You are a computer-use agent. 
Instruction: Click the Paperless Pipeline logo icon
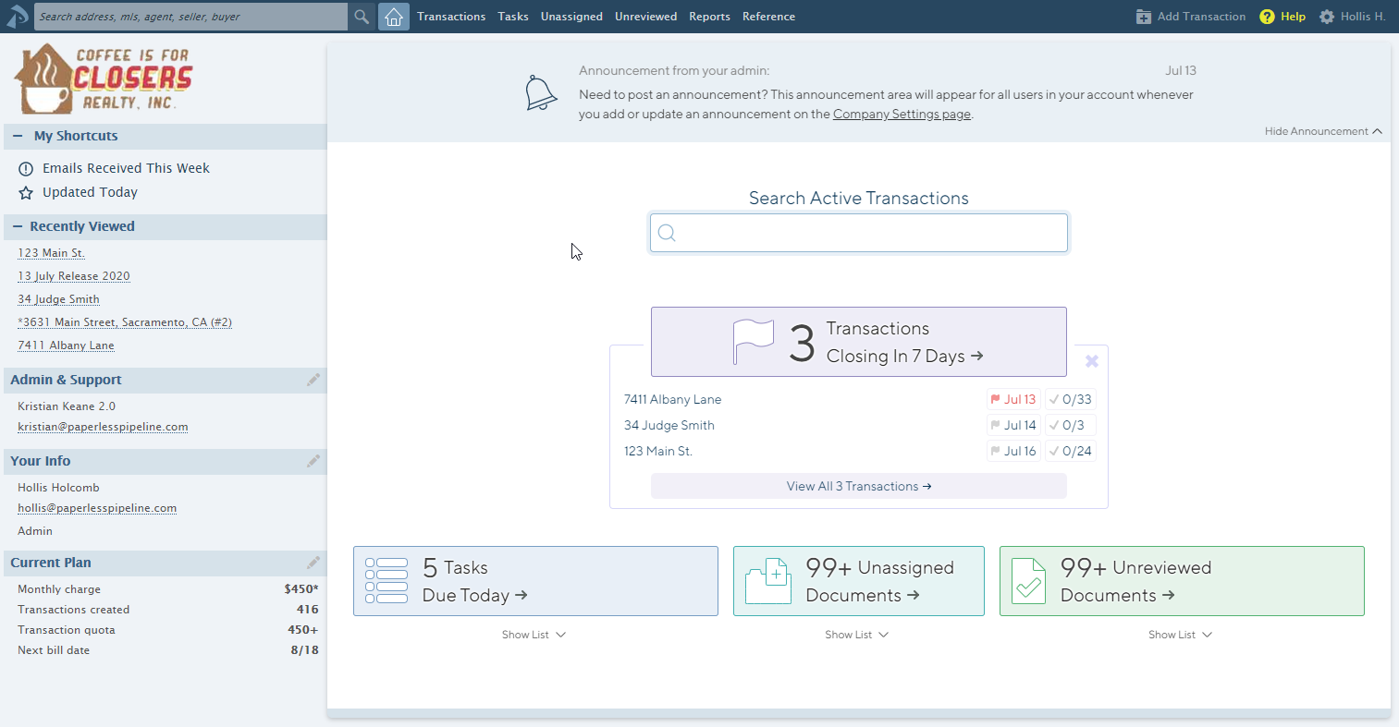[x=17, y=17]
